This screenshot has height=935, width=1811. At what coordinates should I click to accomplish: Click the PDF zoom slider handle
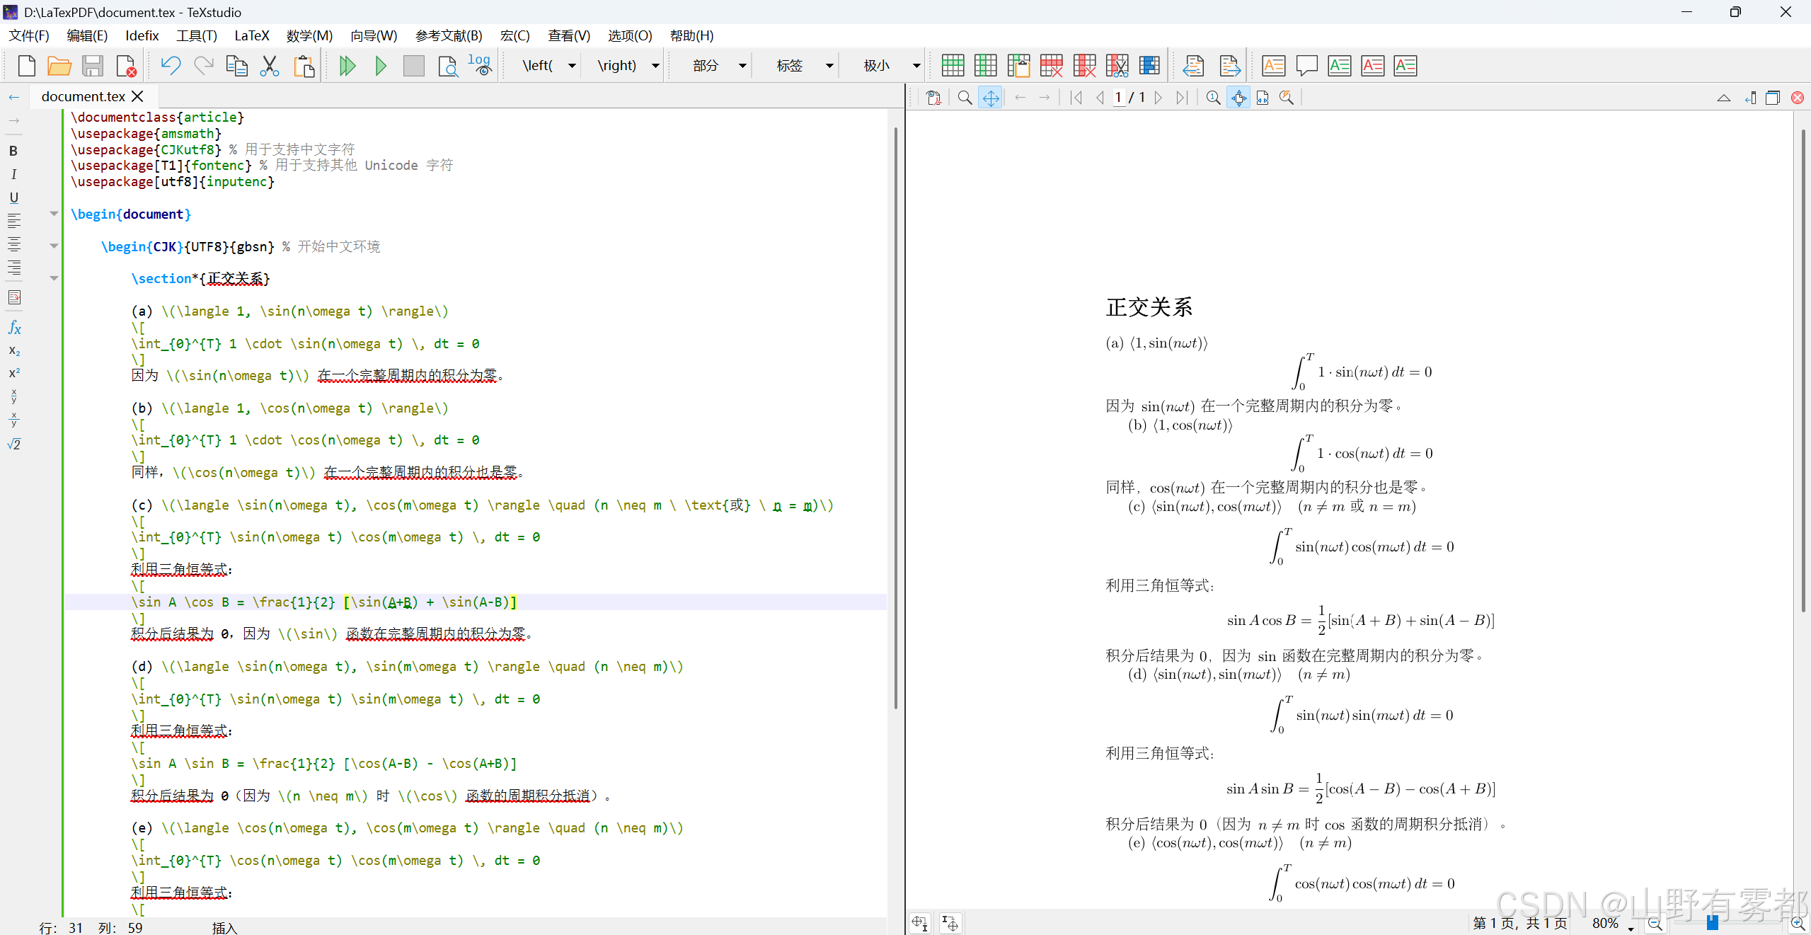click(1713, 922)
